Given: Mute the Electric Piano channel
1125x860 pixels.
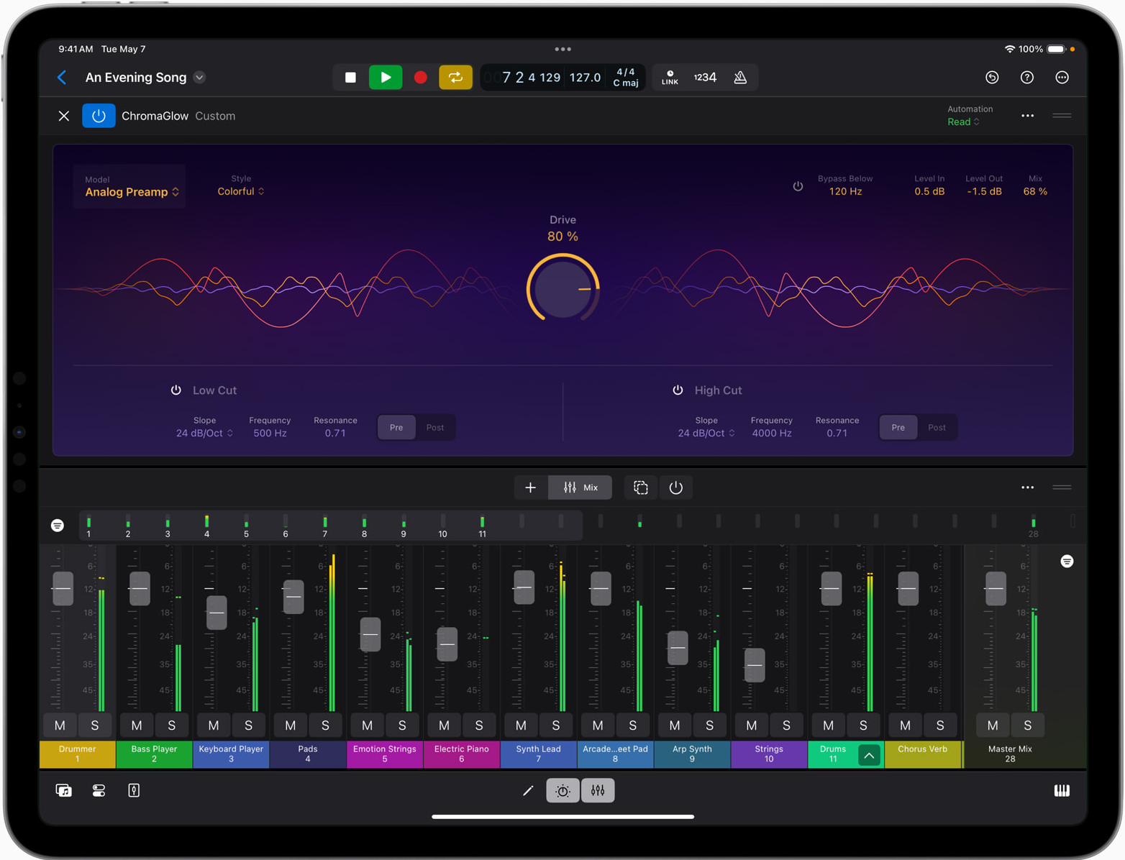Looking at the screenshot, I should 444,725.
